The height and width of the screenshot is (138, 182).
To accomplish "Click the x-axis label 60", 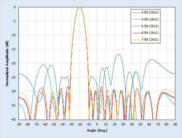I will pos(149,124).
